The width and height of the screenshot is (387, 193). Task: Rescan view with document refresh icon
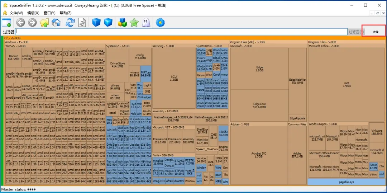coord(82,23)
